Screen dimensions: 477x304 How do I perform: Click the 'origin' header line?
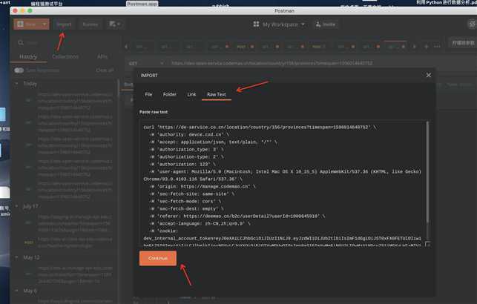click(x=203, y=186)
